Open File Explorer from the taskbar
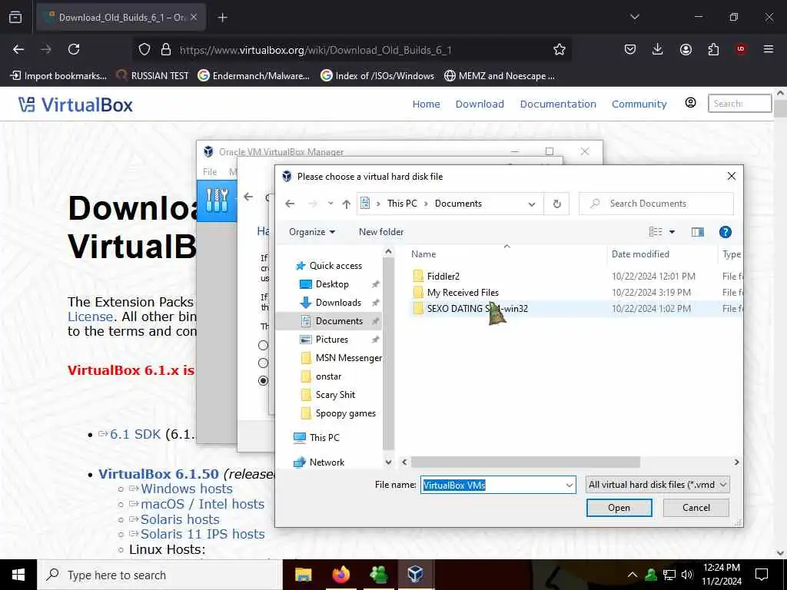Image resolution: width=787 pixels, height=590 pixels. (x=303, y=575)
